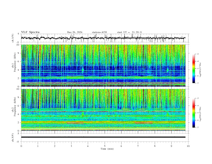
Task: Click the ch.1 spectrogram panel
Action: point(103,65)
